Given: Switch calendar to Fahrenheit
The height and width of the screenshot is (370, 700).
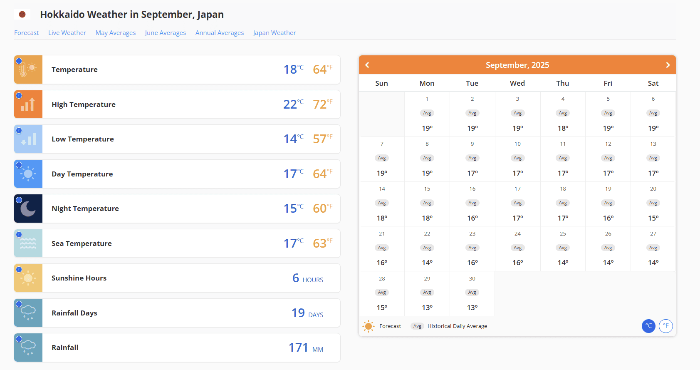Looking at the screenshot, I should pos(666,326).
